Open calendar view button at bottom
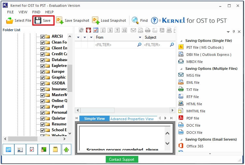 click(8, 149)
